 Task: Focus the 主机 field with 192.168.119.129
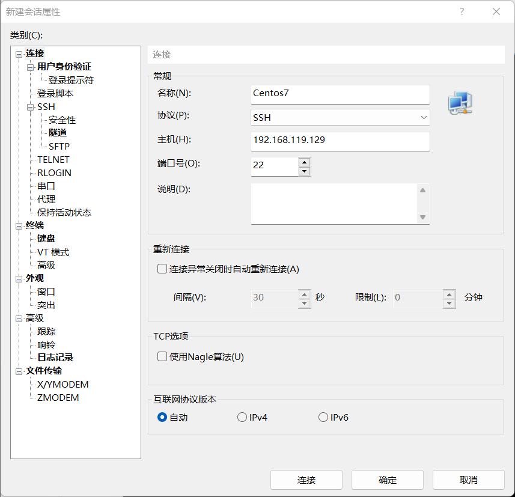[340, 141]
